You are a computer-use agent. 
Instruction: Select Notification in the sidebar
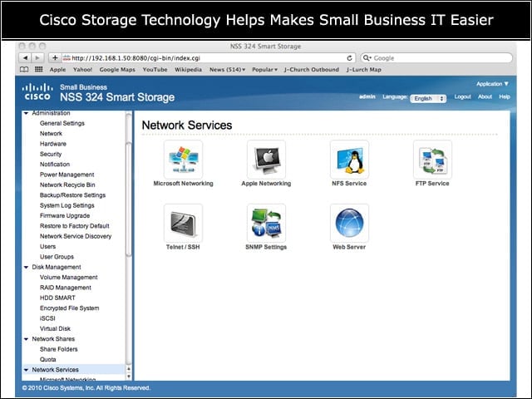point(55,165)
